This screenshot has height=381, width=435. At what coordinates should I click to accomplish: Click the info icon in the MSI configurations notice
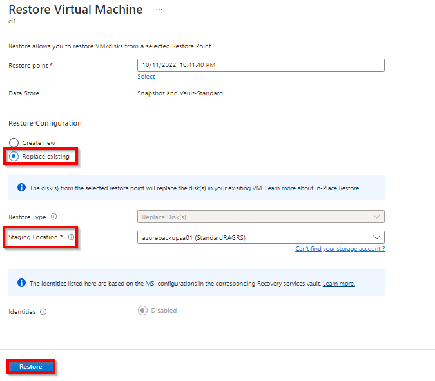(21, 283)
